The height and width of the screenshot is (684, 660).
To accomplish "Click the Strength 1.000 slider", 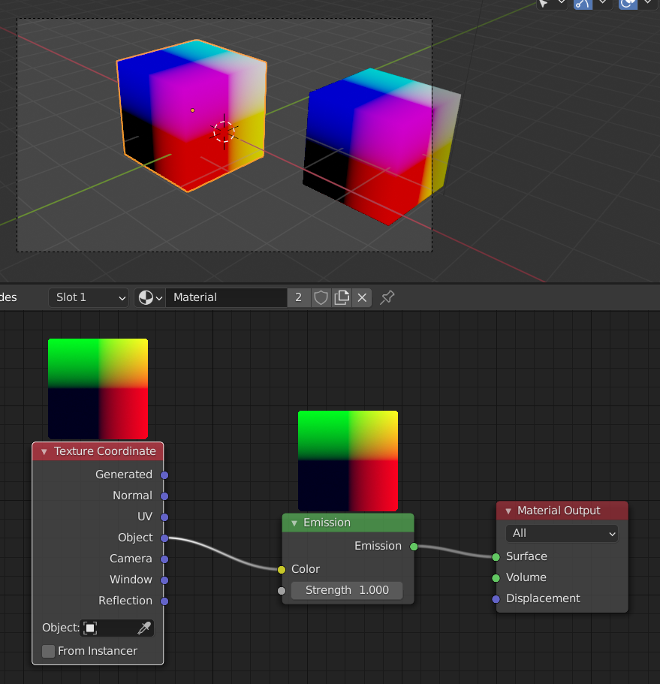I will (347, 590).
